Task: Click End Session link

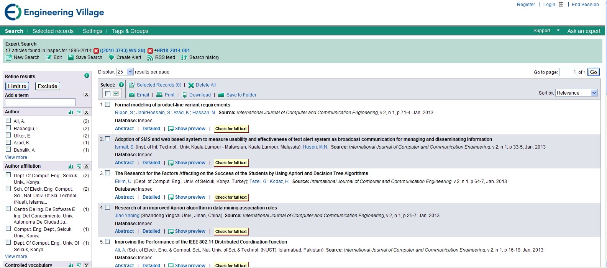Action: (x=585, y=5)
